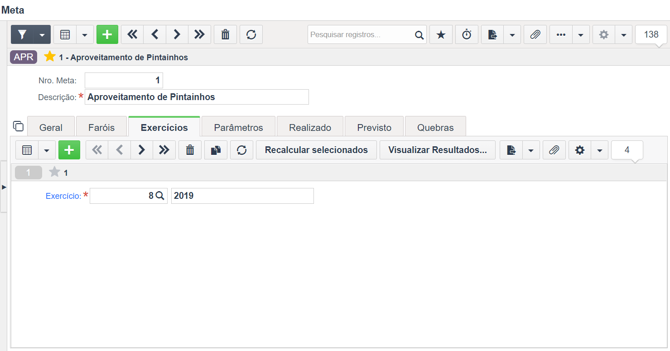Viewport: 670px width, 351px height.
Task: Go to first Exercício record
Action: coord(97,150)
